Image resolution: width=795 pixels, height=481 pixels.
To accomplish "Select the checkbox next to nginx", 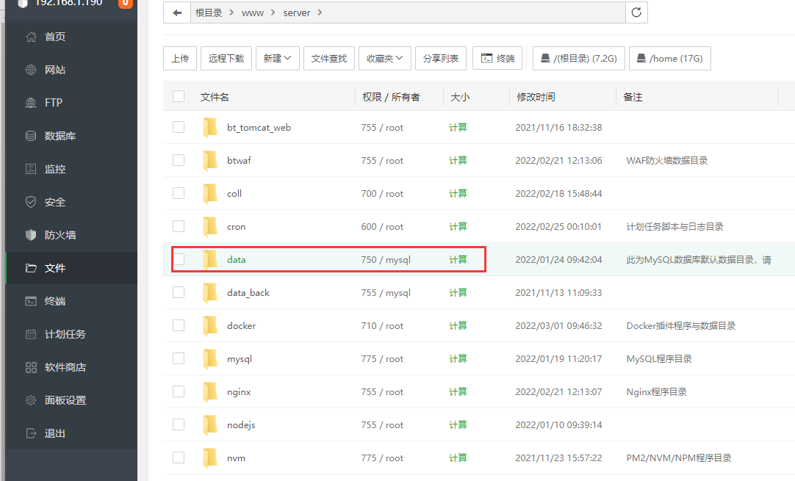I will click(x=179, y=391).
